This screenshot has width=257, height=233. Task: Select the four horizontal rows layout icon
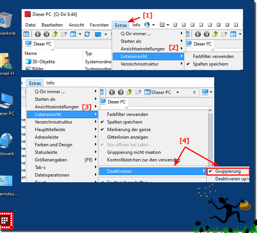point(227,25)
